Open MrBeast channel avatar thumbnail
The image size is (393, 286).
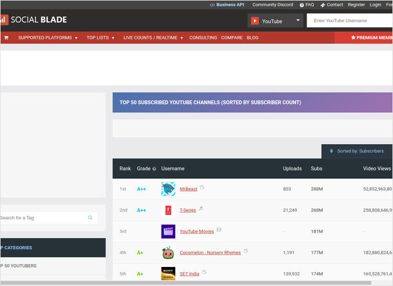tap(168, 189)
